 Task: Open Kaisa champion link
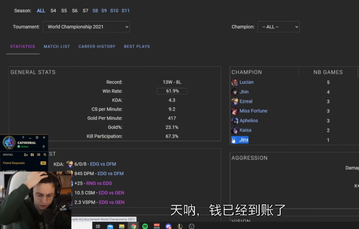click(245, 130)
